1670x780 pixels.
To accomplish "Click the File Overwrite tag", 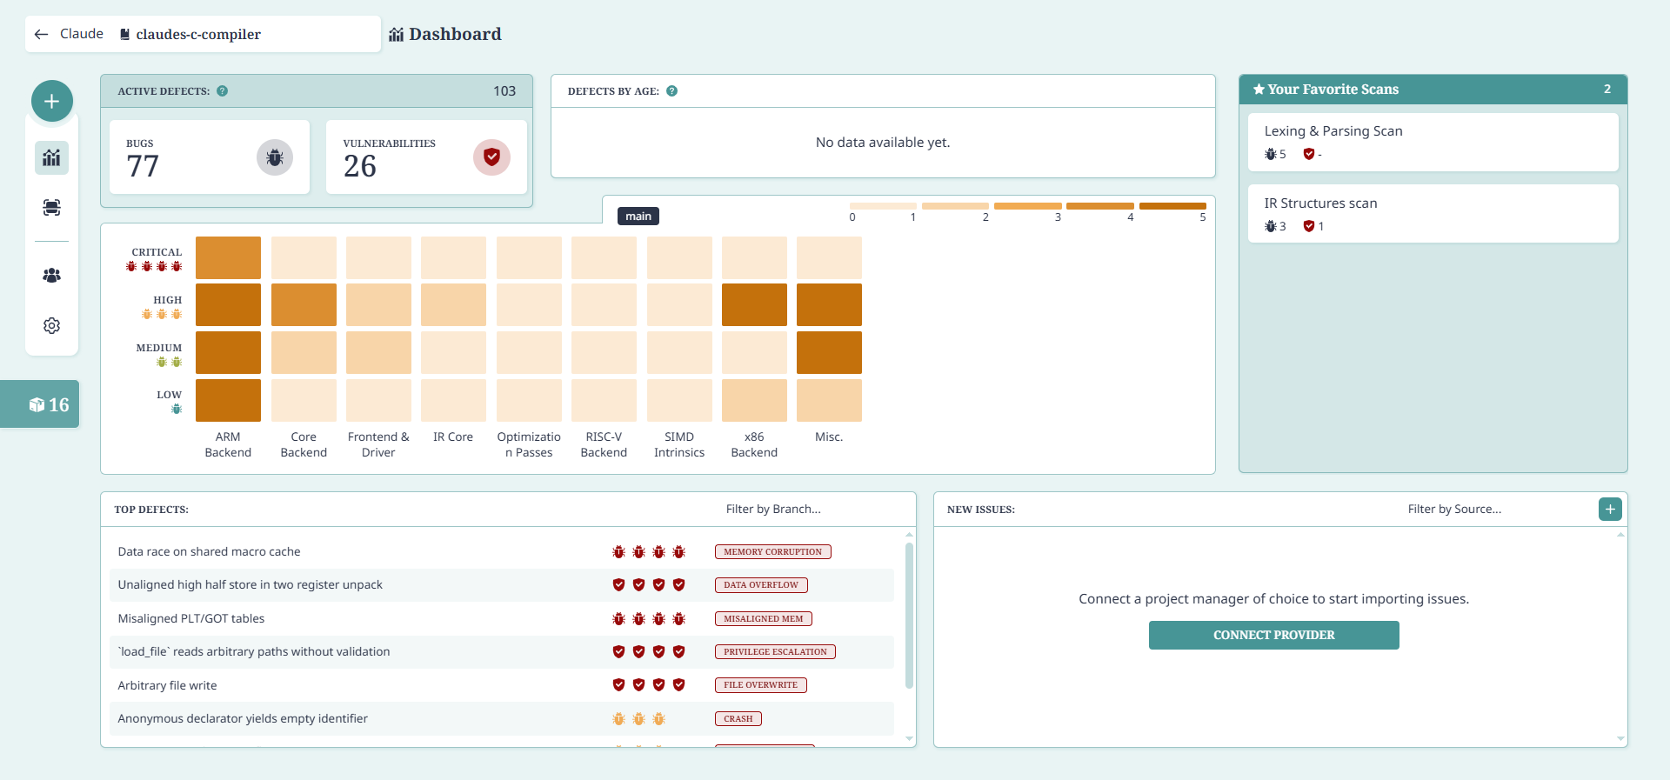I will (x=760, y=685).
